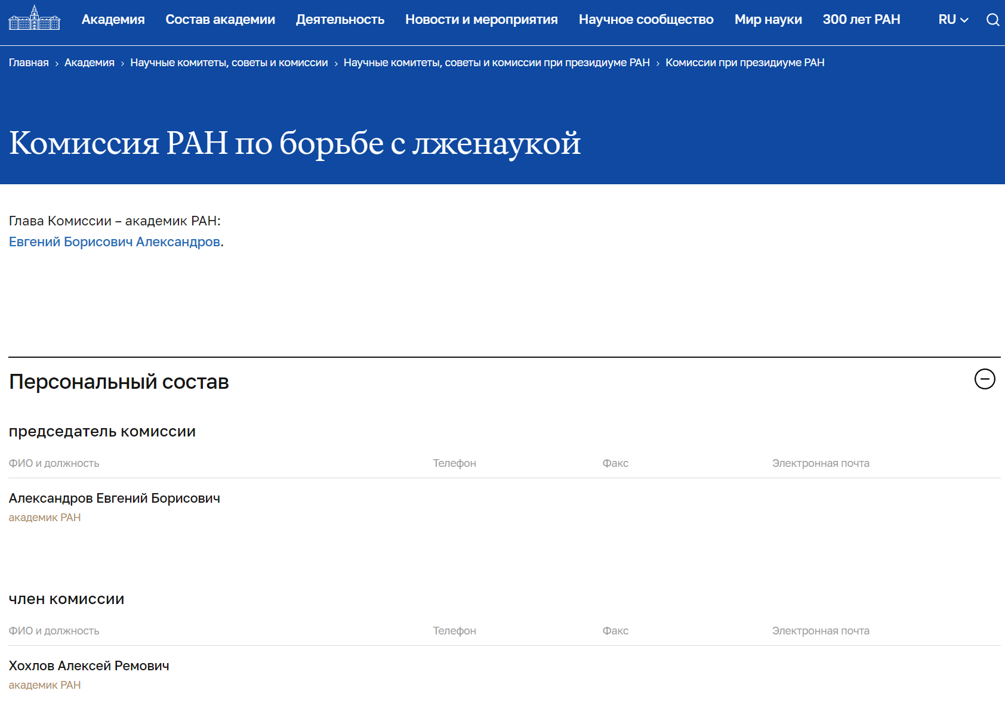The image size is (1005, 709).
Task: Click Факс column header under председатель комиссии
Action: [615, 463]
